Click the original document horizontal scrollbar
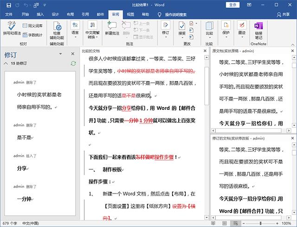Viewport: 297px width, 227px height. coord(248,131)
